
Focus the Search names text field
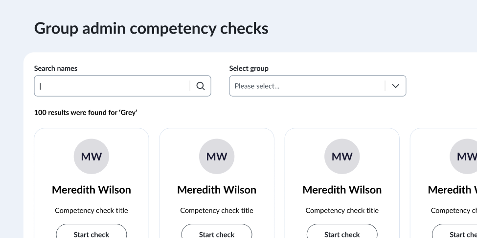point(113,86)
